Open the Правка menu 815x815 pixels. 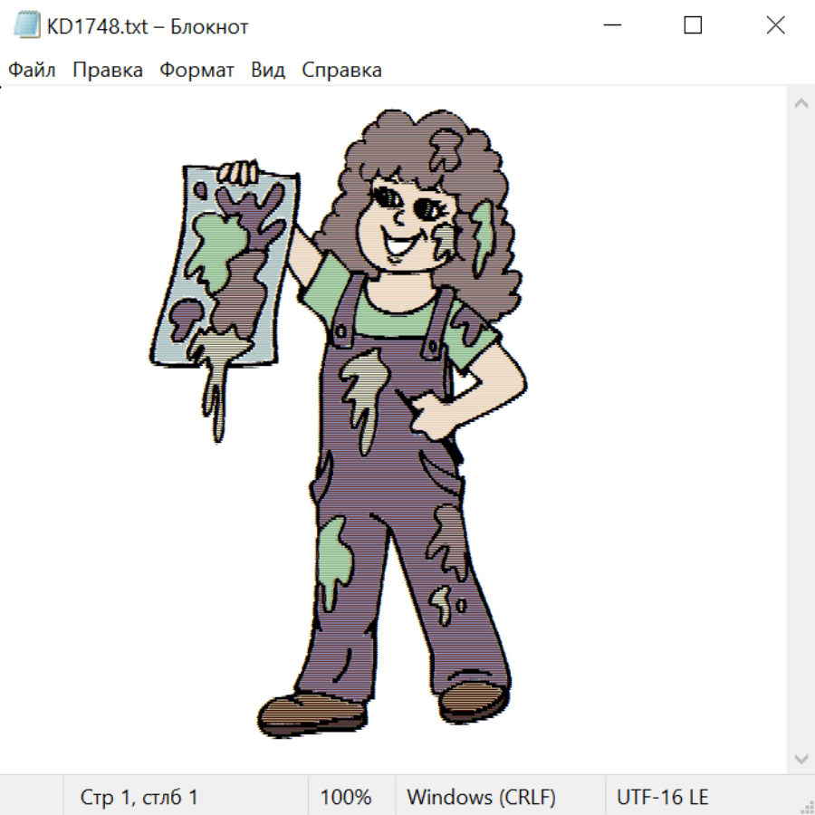(x=108, y=71)
